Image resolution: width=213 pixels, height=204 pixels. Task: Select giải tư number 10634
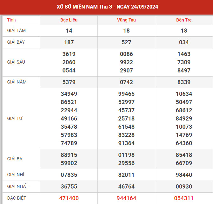(x=184, y=94)
